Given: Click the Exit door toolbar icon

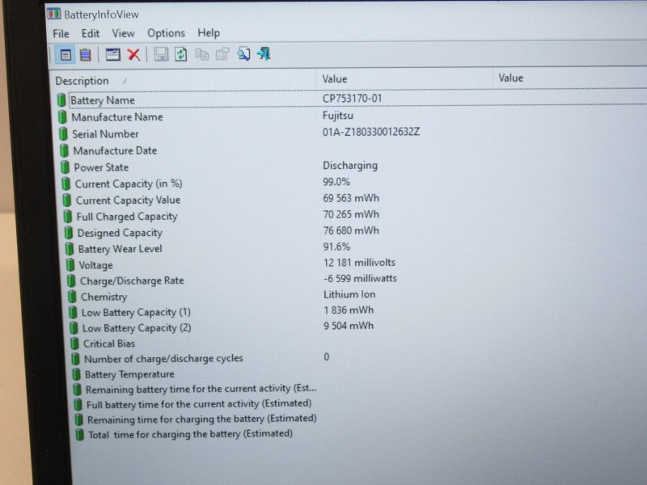Looking at the screenshot, I should (264, 53).
